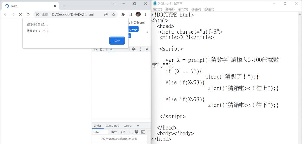This screenshot has height=144, width=302.
Task: Dismiss DevTools language infobar
Action: [x=147, y=32]
